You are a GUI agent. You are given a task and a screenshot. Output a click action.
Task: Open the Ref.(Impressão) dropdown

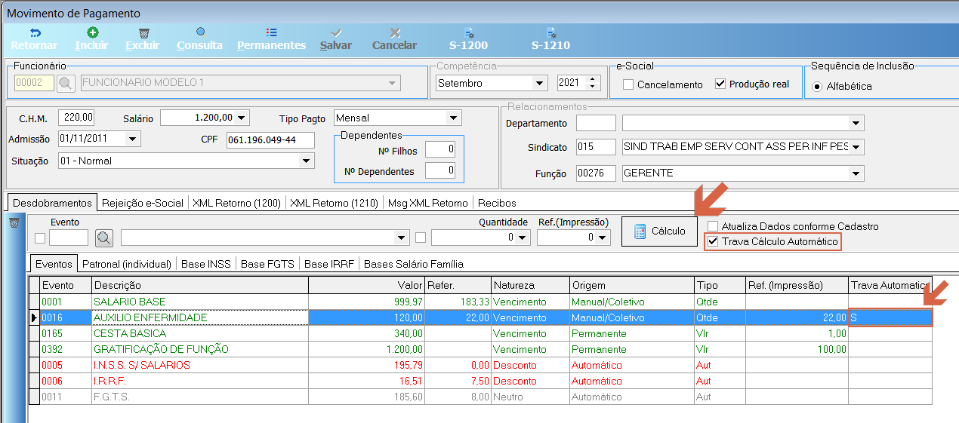602,238
